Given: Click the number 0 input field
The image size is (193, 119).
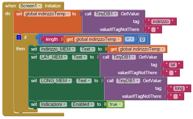Looking at the screenshot, I should (x=142, y=39).
